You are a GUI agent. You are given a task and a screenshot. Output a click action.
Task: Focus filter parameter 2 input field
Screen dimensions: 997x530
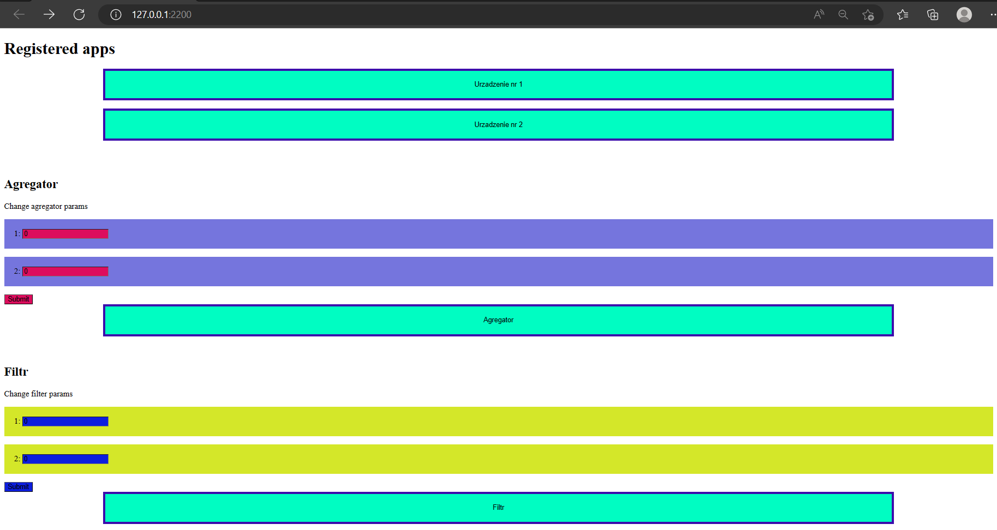[x=65, y=459]
